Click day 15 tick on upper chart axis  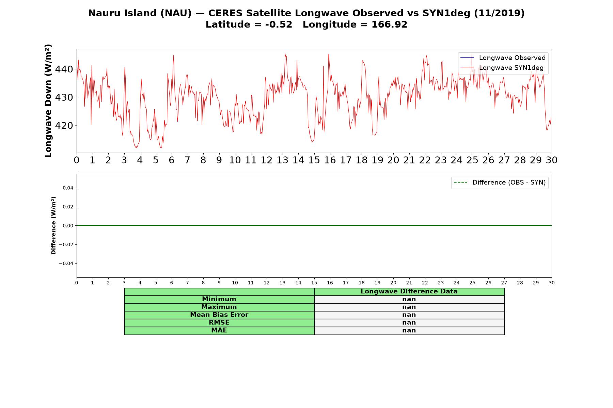click(314, 160)
